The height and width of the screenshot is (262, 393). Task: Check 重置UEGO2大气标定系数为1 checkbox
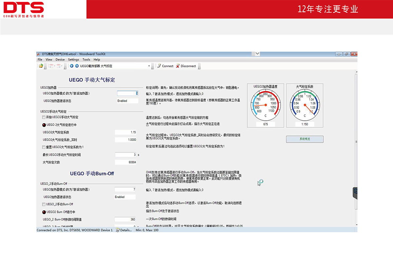click(x=44, y=147)
